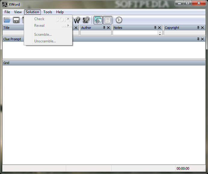The width and height of the screenshot is (208, 174).
Task: Click the 00:00:00 timer in status bar
Action: [183, 168]
